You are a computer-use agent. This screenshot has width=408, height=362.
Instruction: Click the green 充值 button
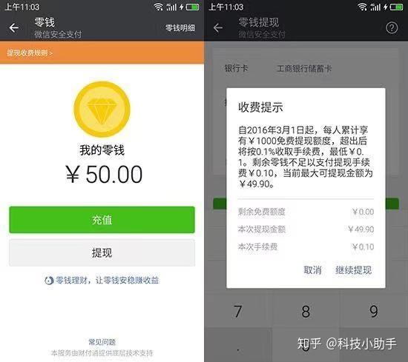102,220
